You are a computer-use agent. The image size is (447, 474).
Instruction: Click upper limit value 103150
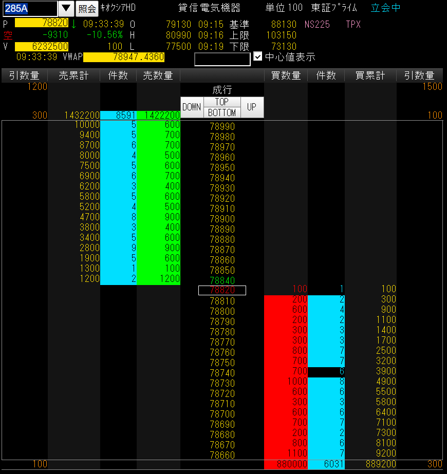click(x=281, y=35)
